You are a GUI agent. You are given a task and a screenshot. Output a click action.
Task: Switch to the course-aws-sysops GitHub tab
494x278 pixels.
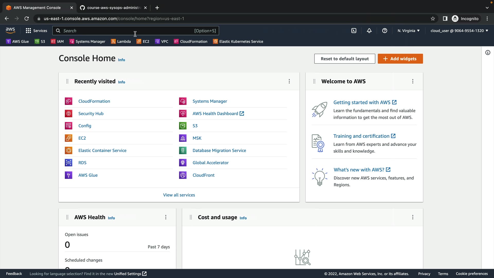113,8
